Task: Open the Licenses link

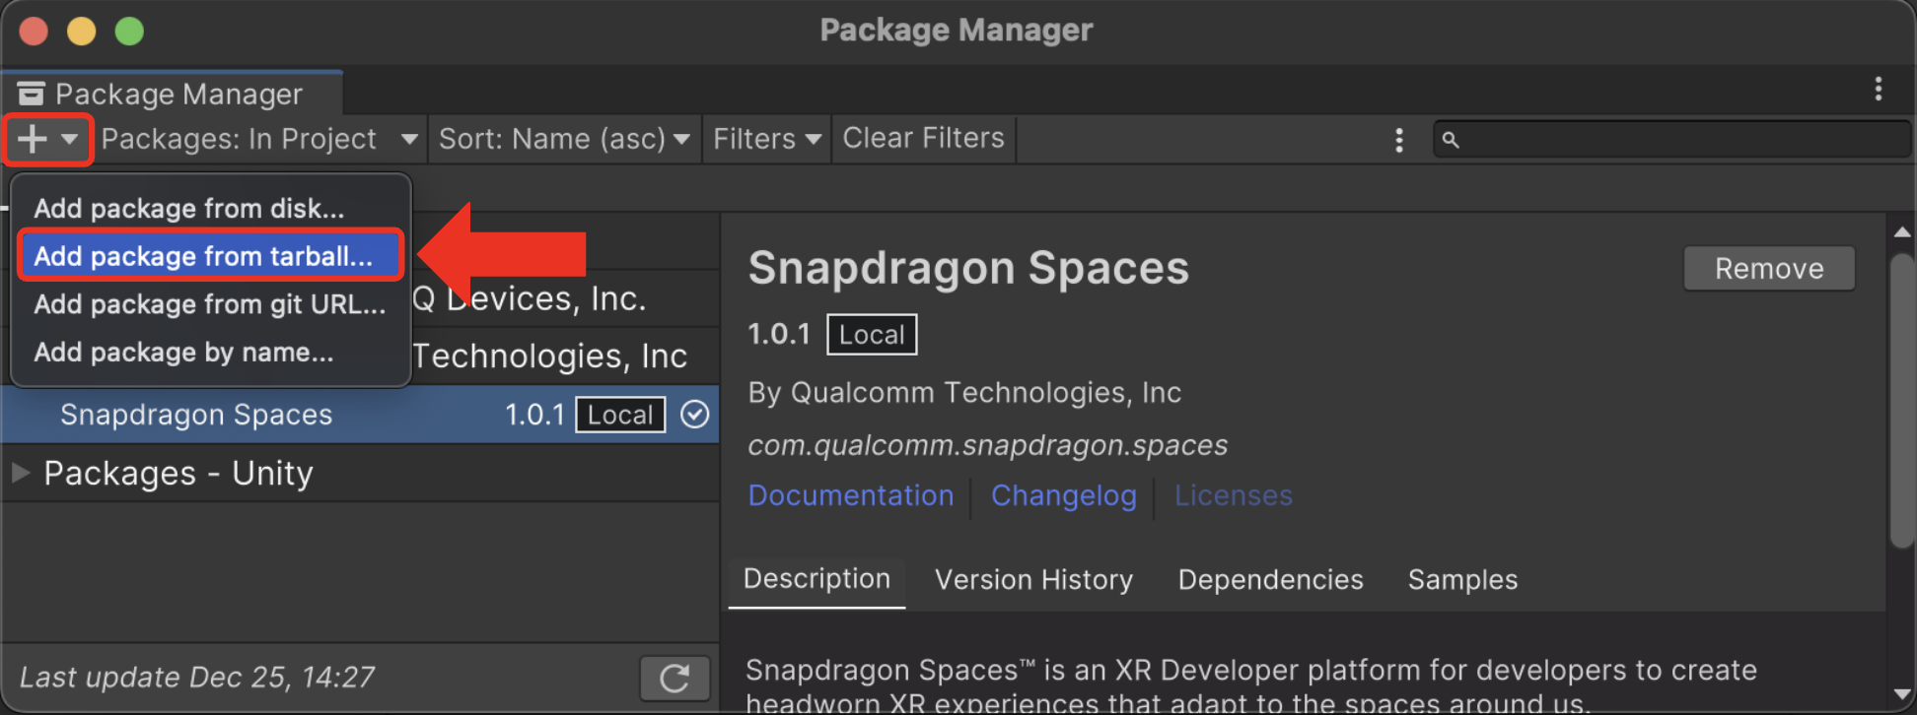Action: tap(1233, 495)
